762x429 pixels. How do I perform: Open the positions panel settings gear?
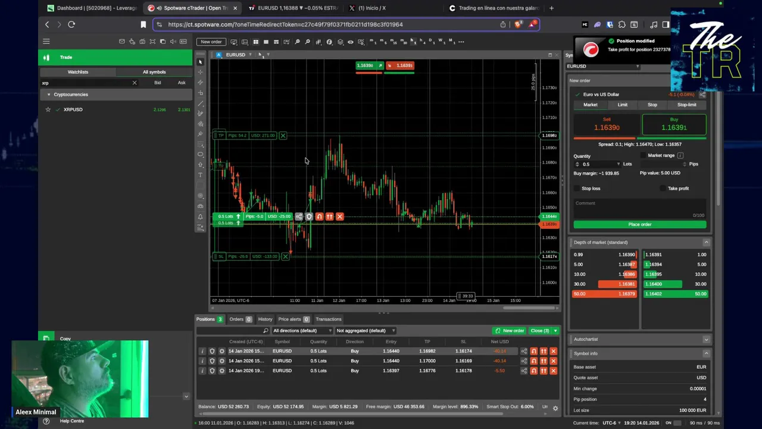[555, 408]
